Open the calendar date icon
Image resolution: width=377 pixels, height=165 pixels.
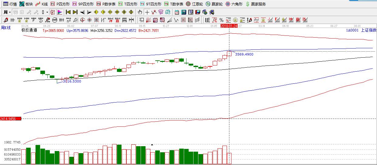[177, 12]
